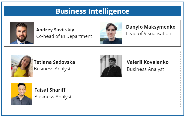Click the Business Intelligence header title
The height and width of the screenshot is (118, 186).
click(x=92, y=11)
